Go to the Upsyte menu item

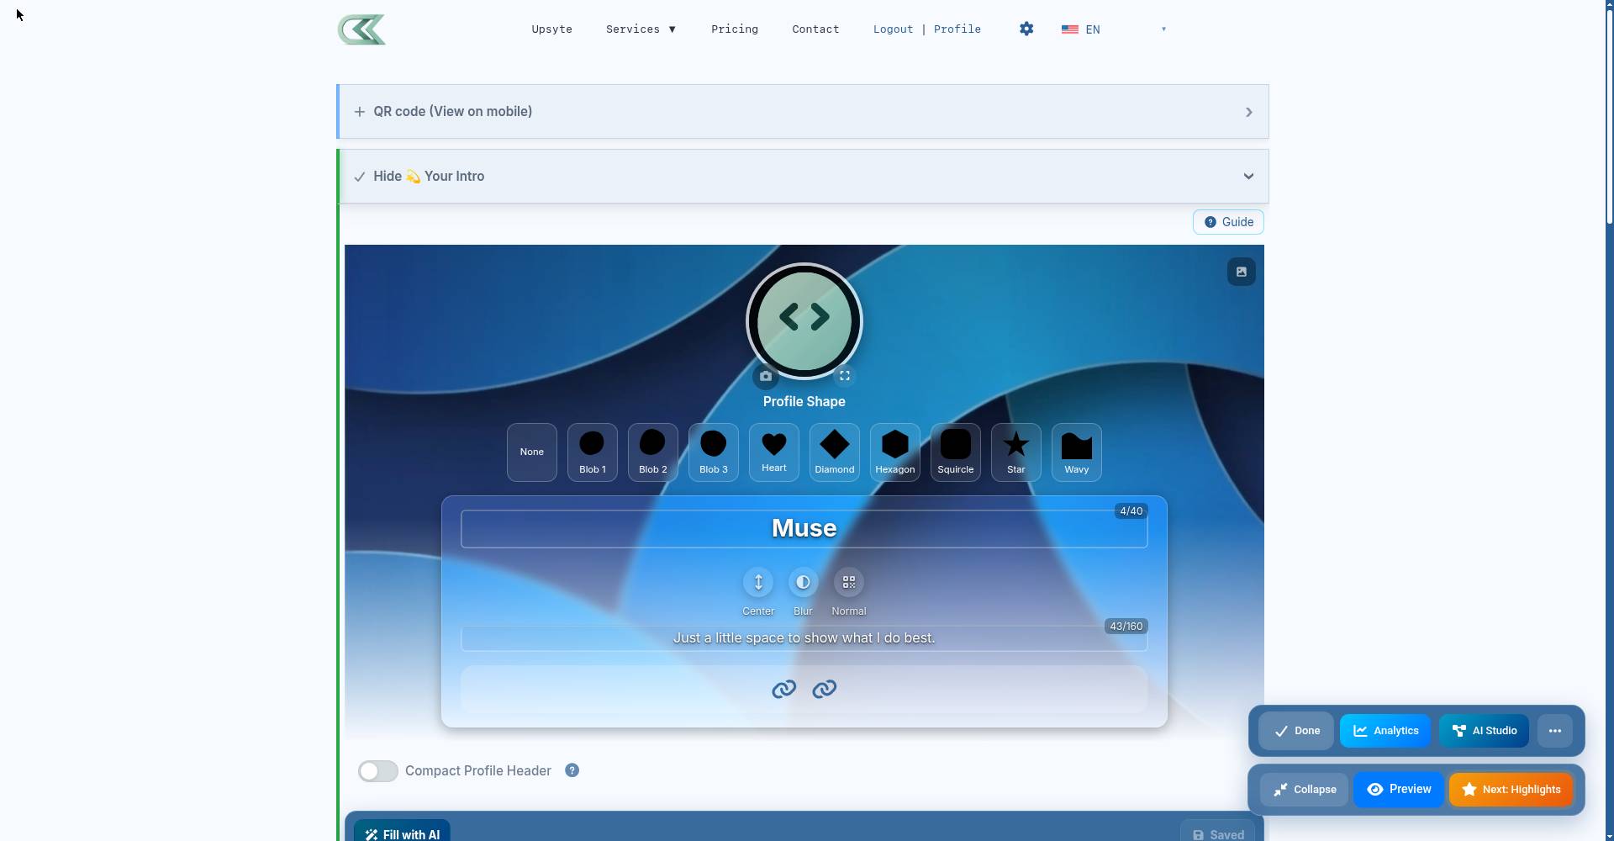pos(551,29)
